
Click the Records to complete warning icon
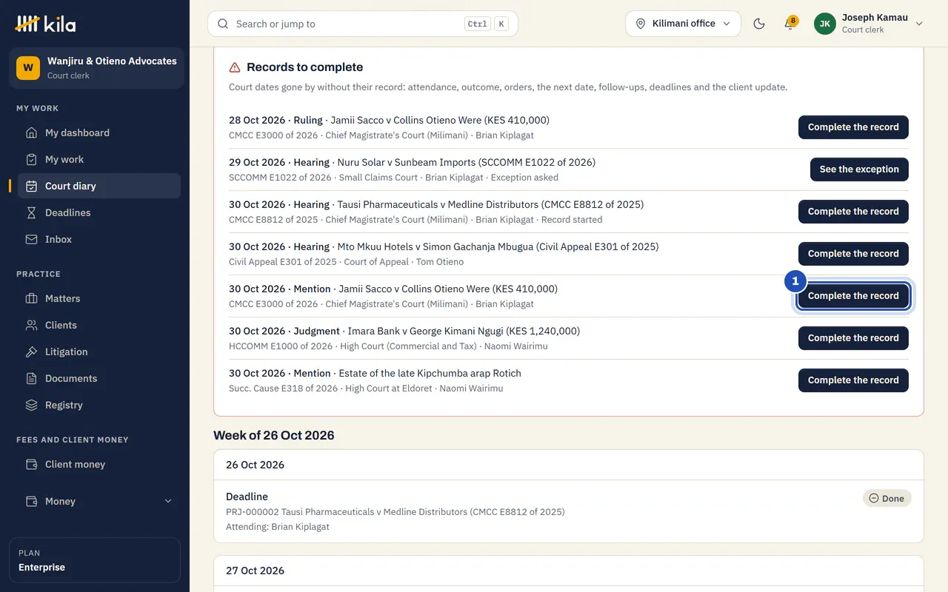click(x=235, y=67)
